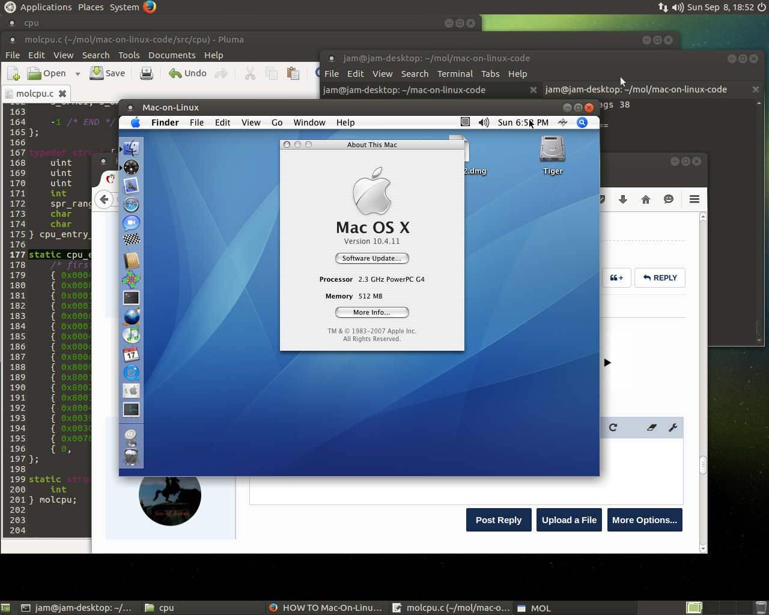This screenshot has height=615, width=769.
Task: Click the Pluma Paste clipboard icon
Action: point(293,73)
